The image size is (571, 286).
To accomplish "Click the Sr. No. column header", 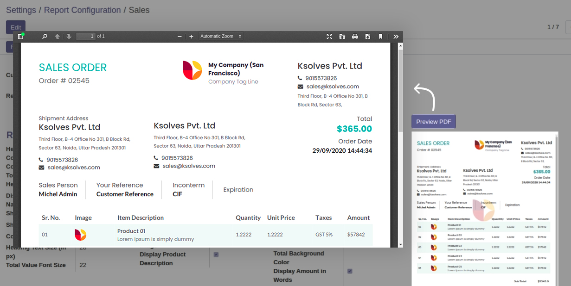I will [51, 218].
